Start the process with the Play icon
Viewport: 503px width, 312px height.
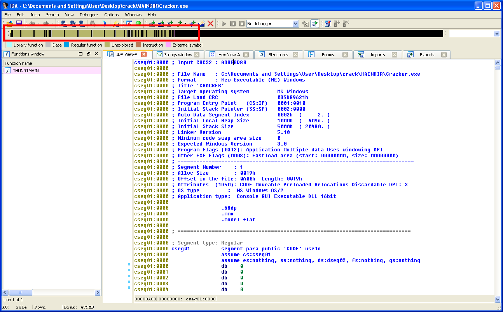click(224, 24)
